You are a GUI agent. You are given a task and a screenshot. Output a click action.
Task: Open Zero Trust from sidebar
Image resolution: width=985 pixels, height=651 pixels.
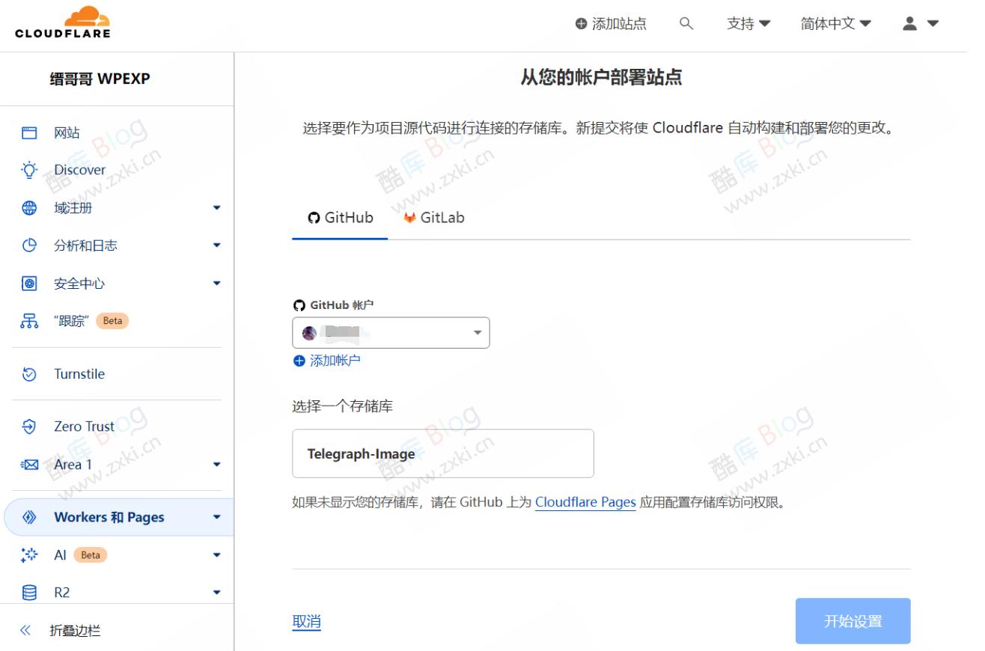pos(85,426)
